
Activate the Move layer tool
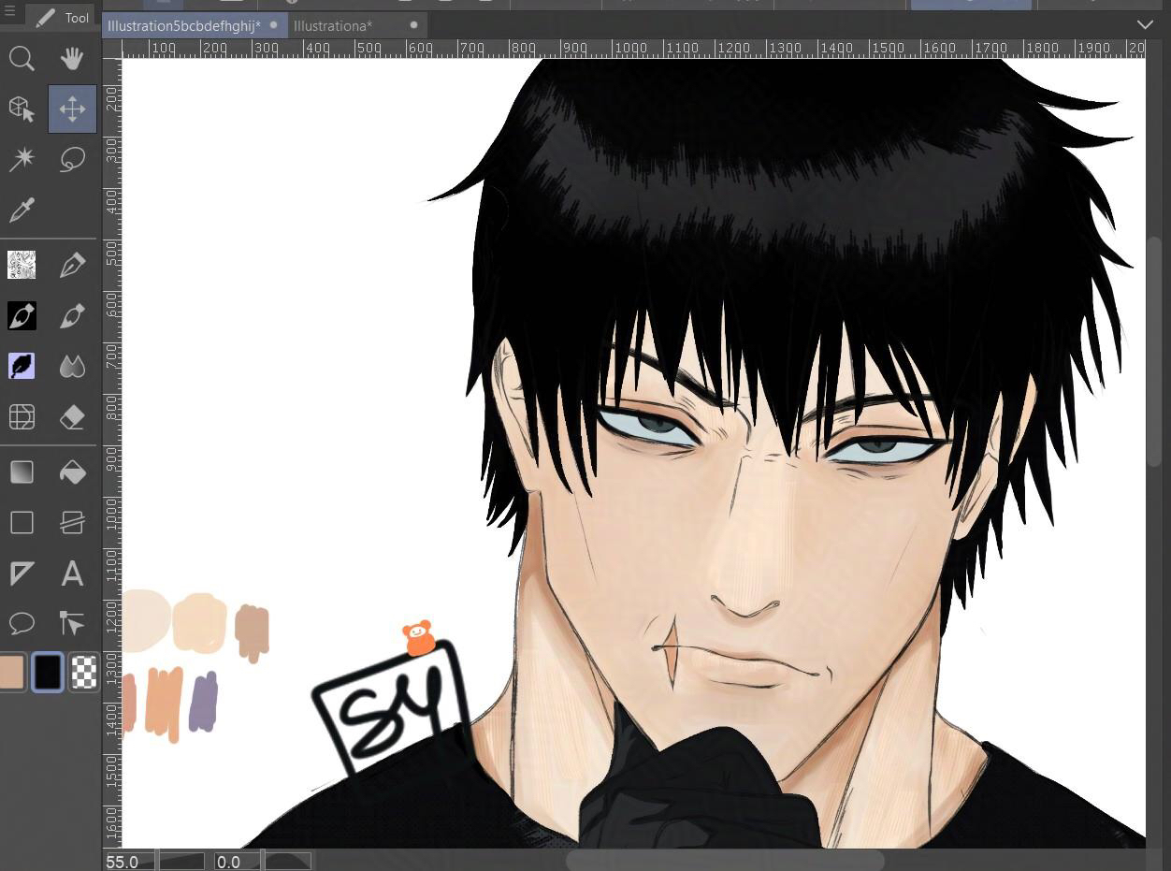coord(72,109)
